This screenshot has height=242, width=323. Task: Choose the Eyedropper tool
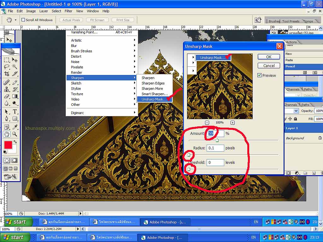15,127
